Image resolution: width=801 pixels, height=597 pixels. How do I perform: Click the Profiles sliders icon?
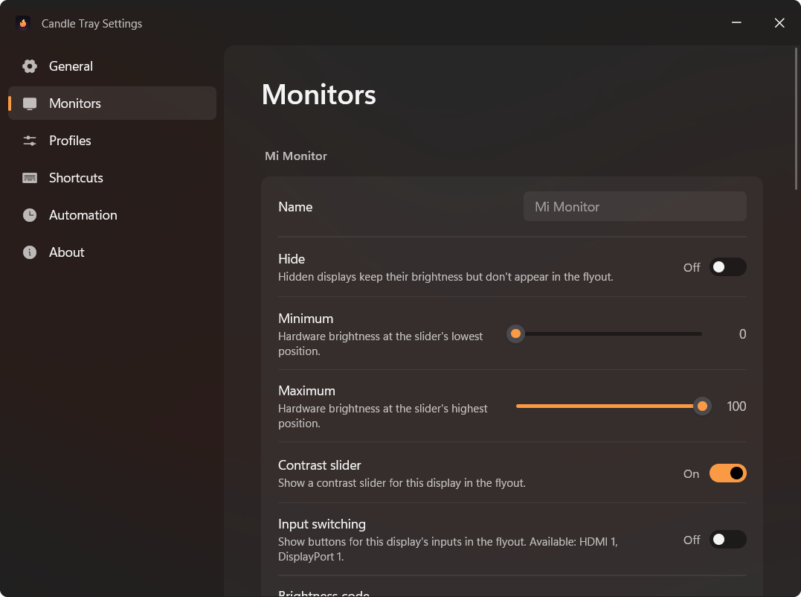point(30,141)
